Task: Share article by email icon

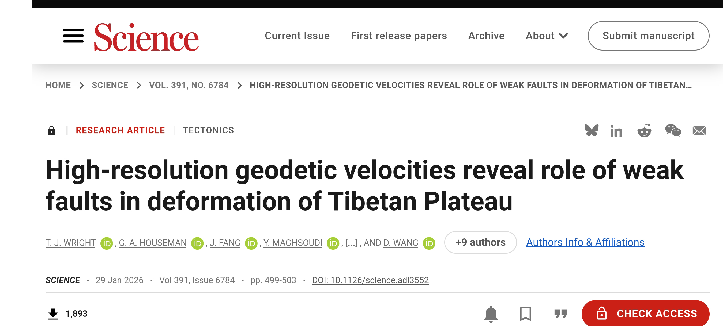Action: coord(699,131)
